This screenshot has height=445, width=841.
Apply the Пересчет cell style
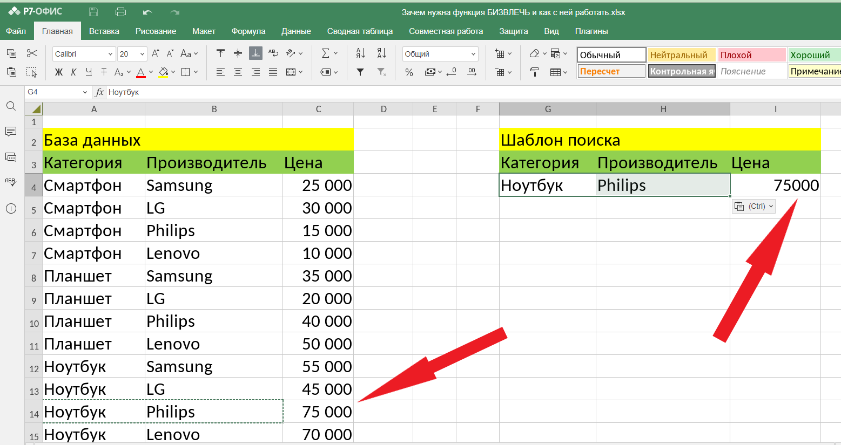point(611,71)
